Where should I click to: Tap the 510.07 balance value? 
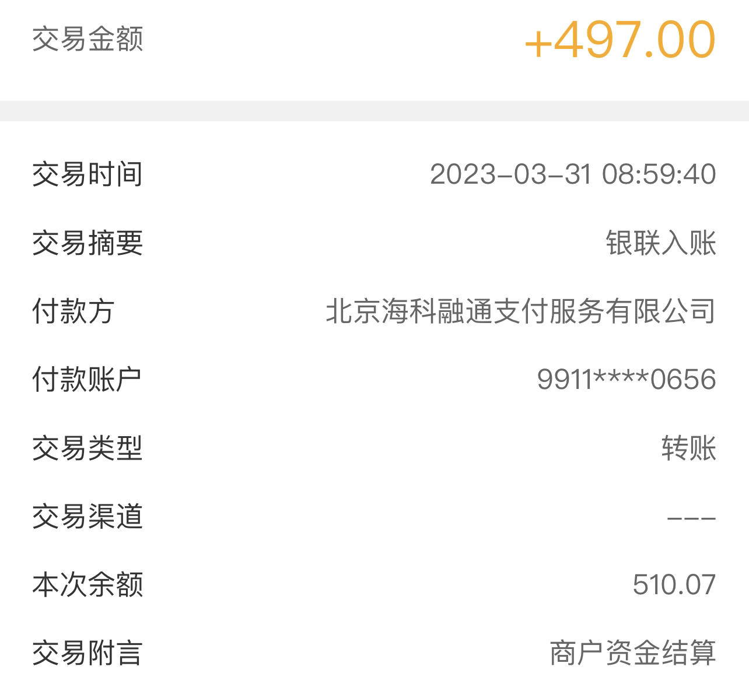674,585
